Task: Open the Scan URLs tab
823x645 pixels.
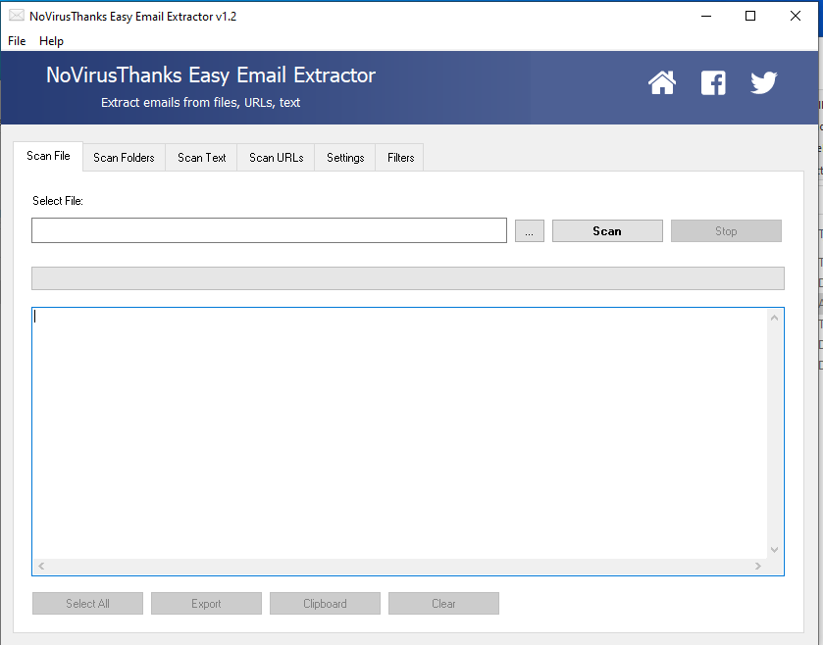Action: click(x=276, y=158)
